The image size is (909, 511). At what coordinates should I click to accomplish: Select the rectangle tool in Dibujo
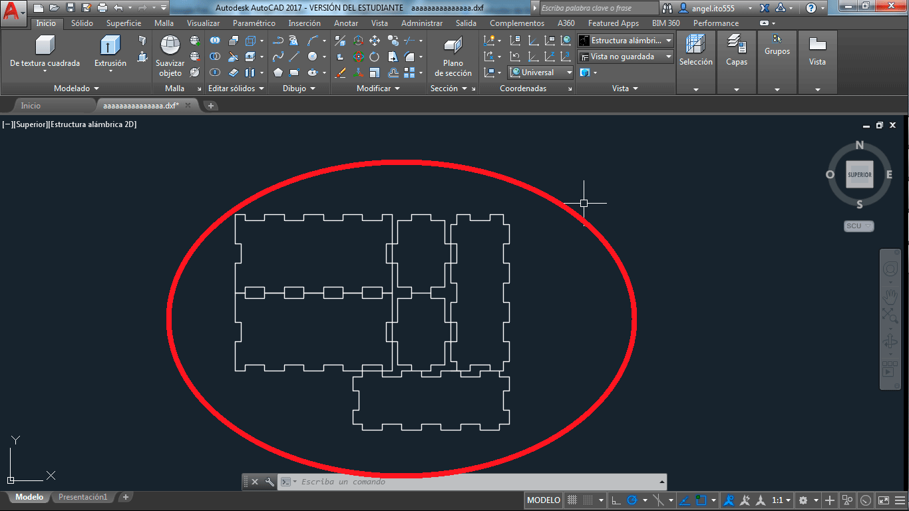pos(294,73)
